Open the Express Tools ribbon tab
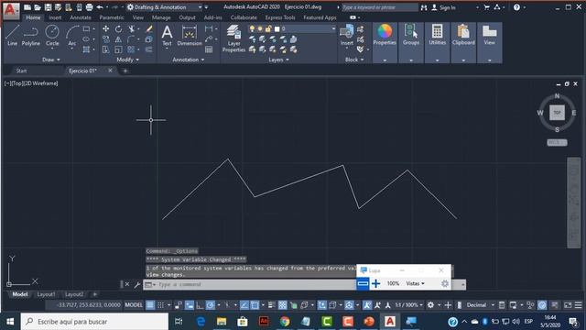The width and height of the screenshot is (586, 330). point(280,17)
